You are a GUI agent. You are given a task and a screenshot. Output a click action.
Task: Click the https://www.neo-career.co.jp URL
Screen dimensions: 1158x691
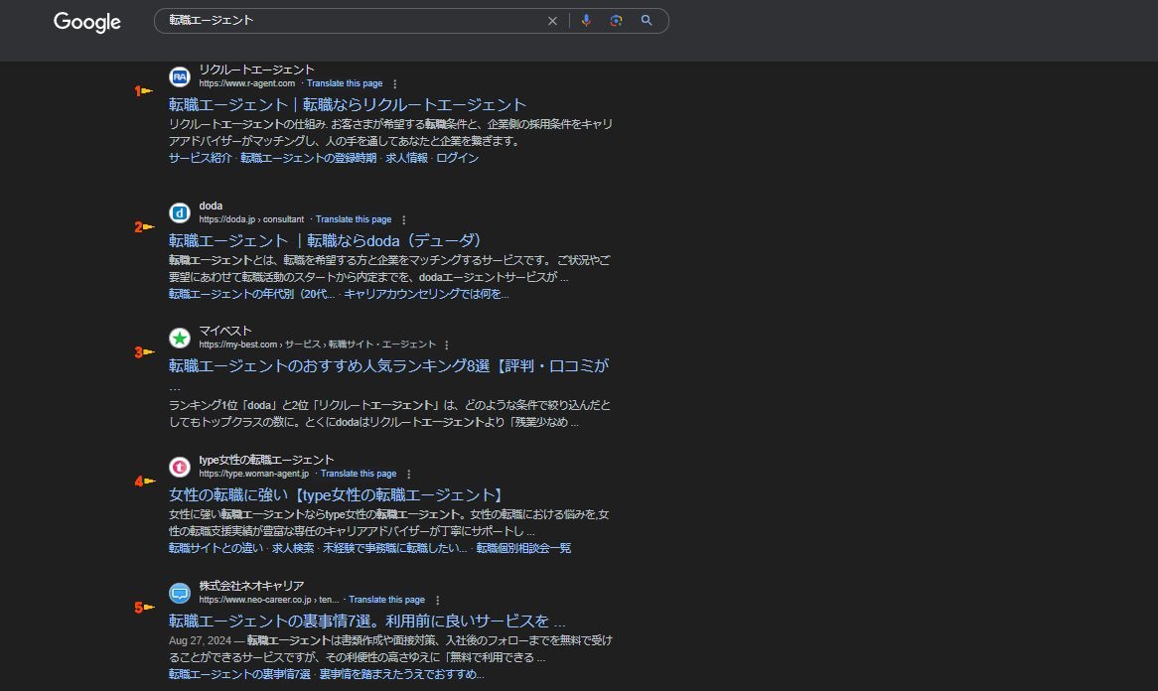tap(269, 600)
